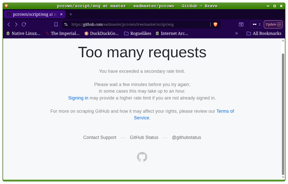Click the scrollbar up arrow
Screen dimensions: 288x184
(283, 41)
